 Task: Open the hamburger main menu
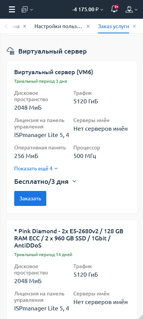point(12,9)
